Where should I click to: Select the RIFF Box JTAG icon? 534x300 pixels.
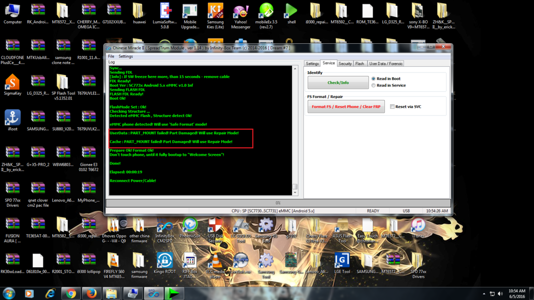tap(190, 266)
